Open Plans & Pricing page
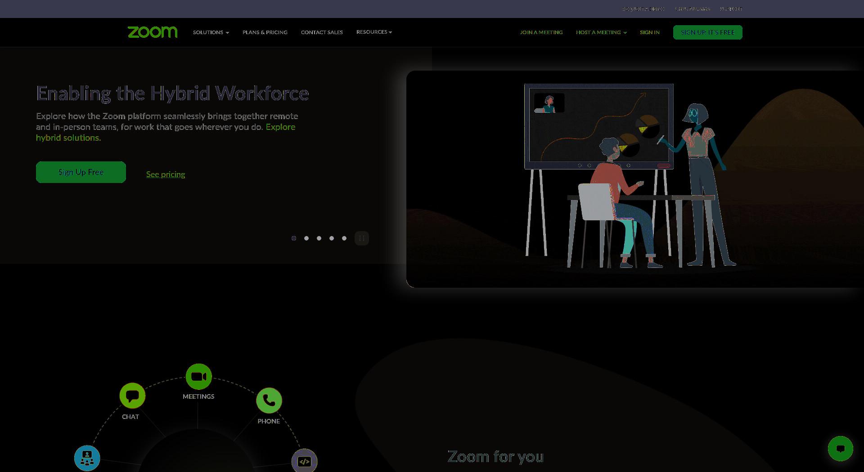 click(265, 32)
